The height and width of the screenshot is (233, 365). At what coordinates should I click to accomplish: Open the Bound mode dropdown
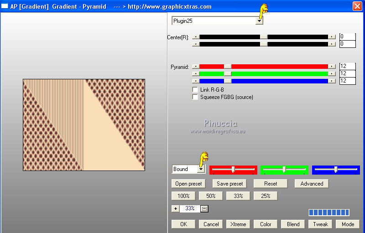[x=201, y=169]
